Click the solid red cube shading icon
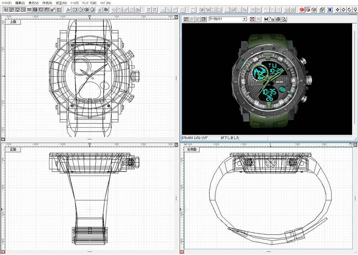This screenshot has height=255, width=358. pyautogui.click(x=302, y=10)
